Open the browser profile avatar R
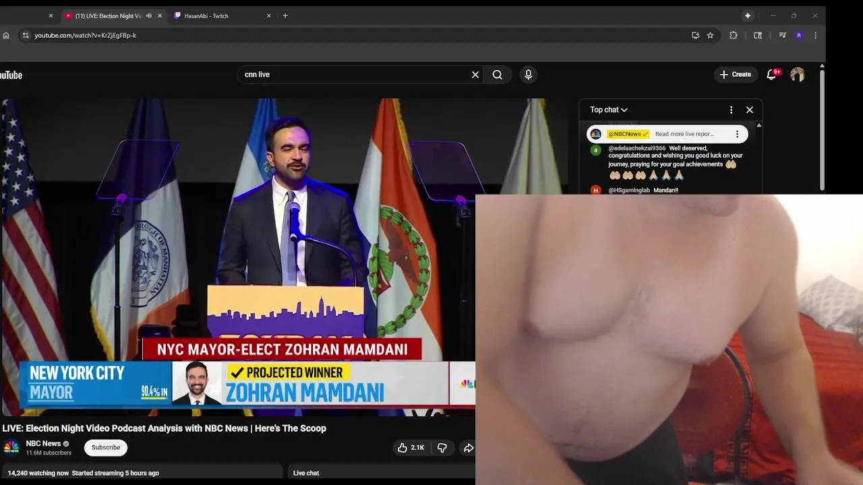Screen dimensions: 863x485 pyautogui.click(x=799, y=35)
